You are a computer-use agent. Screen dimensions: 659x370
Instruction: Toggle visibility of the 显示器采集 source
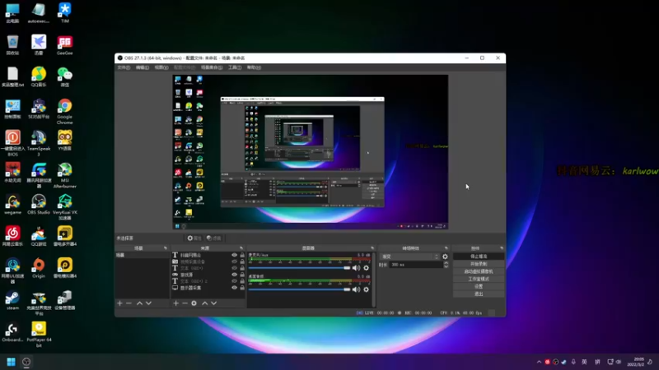[235, 288]
